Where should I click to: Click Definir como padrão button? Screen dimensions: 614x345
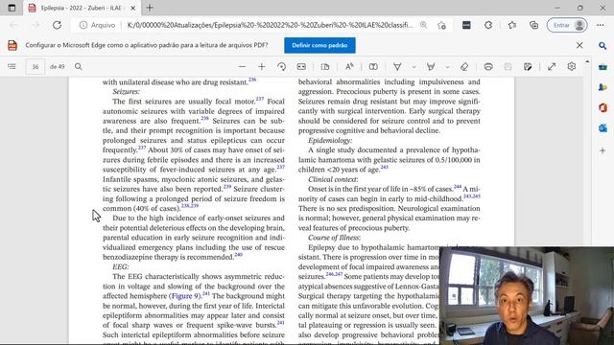(319, 45)
